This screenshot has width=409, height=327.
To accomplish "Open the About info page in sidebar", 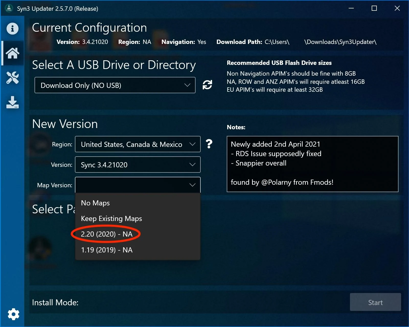I will pos(12,28).
